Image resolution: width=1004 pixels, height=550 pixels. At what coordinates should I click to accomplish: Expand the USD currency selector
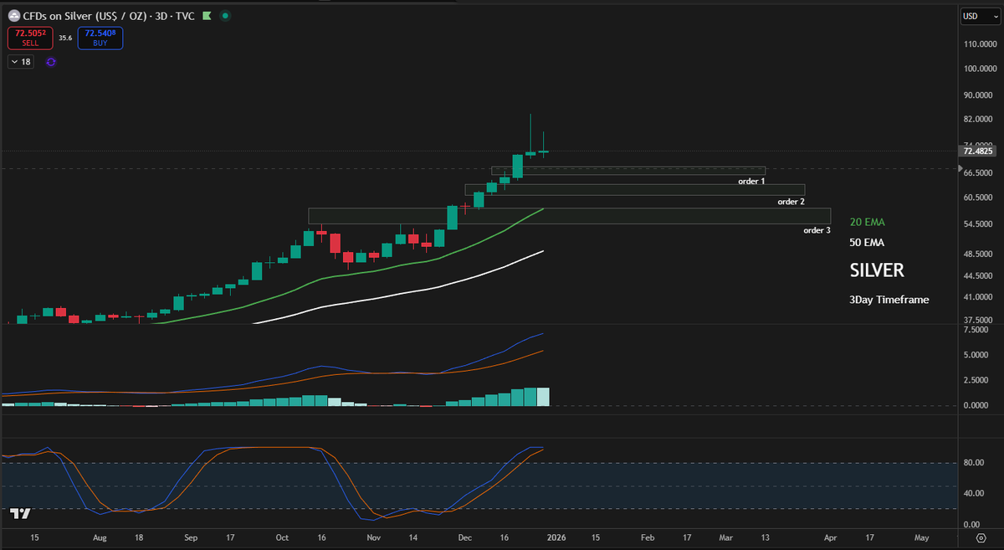[x=979, y=15]
